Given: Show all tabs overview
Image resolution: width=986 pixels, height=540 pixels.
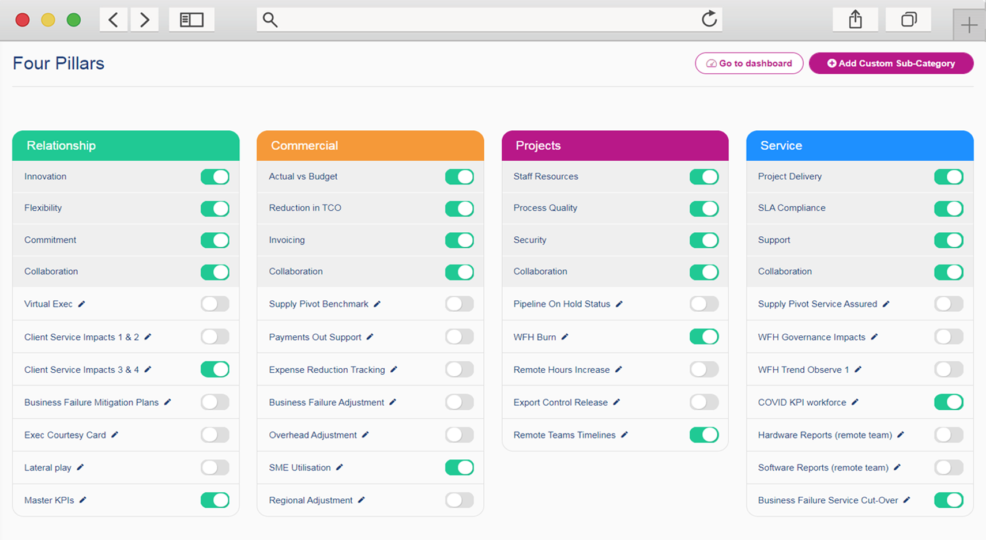Looking at the screenshot, I should (909, 20).
